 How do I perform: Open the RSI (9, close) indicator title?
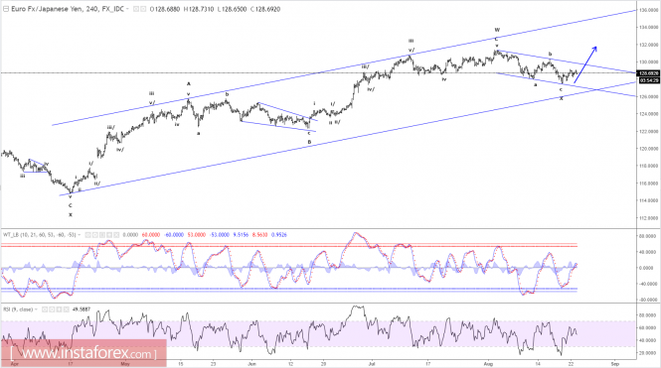coord(18,309)
